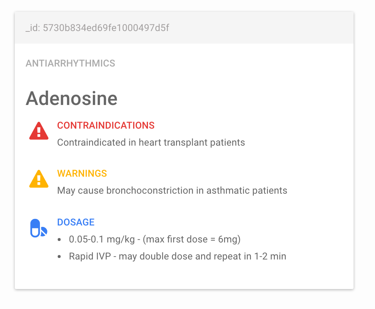Click the DOSAGE heading
The width and height of the screenshot is (375, 309).
(x=76, y=222)
